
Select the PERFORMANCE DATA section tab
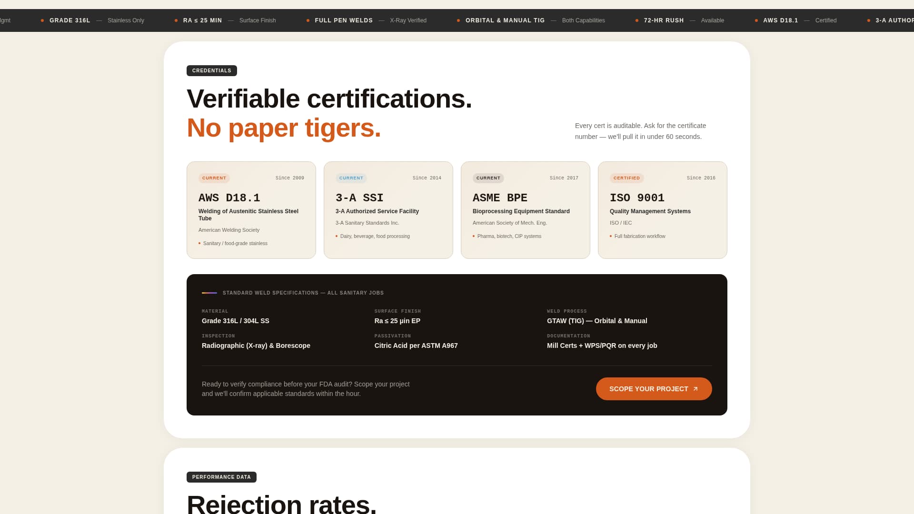tap(221, 477)
